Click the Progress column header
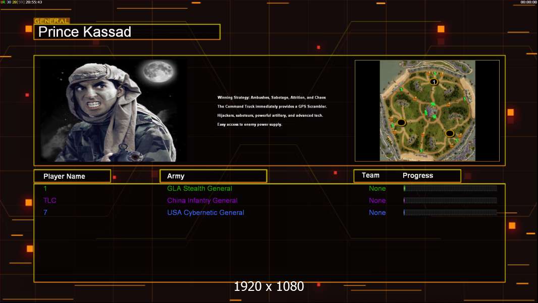Screen dimensions: 538x303 [x=417, y=175]
